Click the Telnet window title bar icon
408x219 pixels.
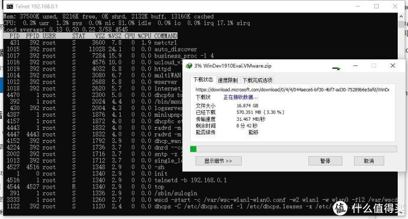10,6
